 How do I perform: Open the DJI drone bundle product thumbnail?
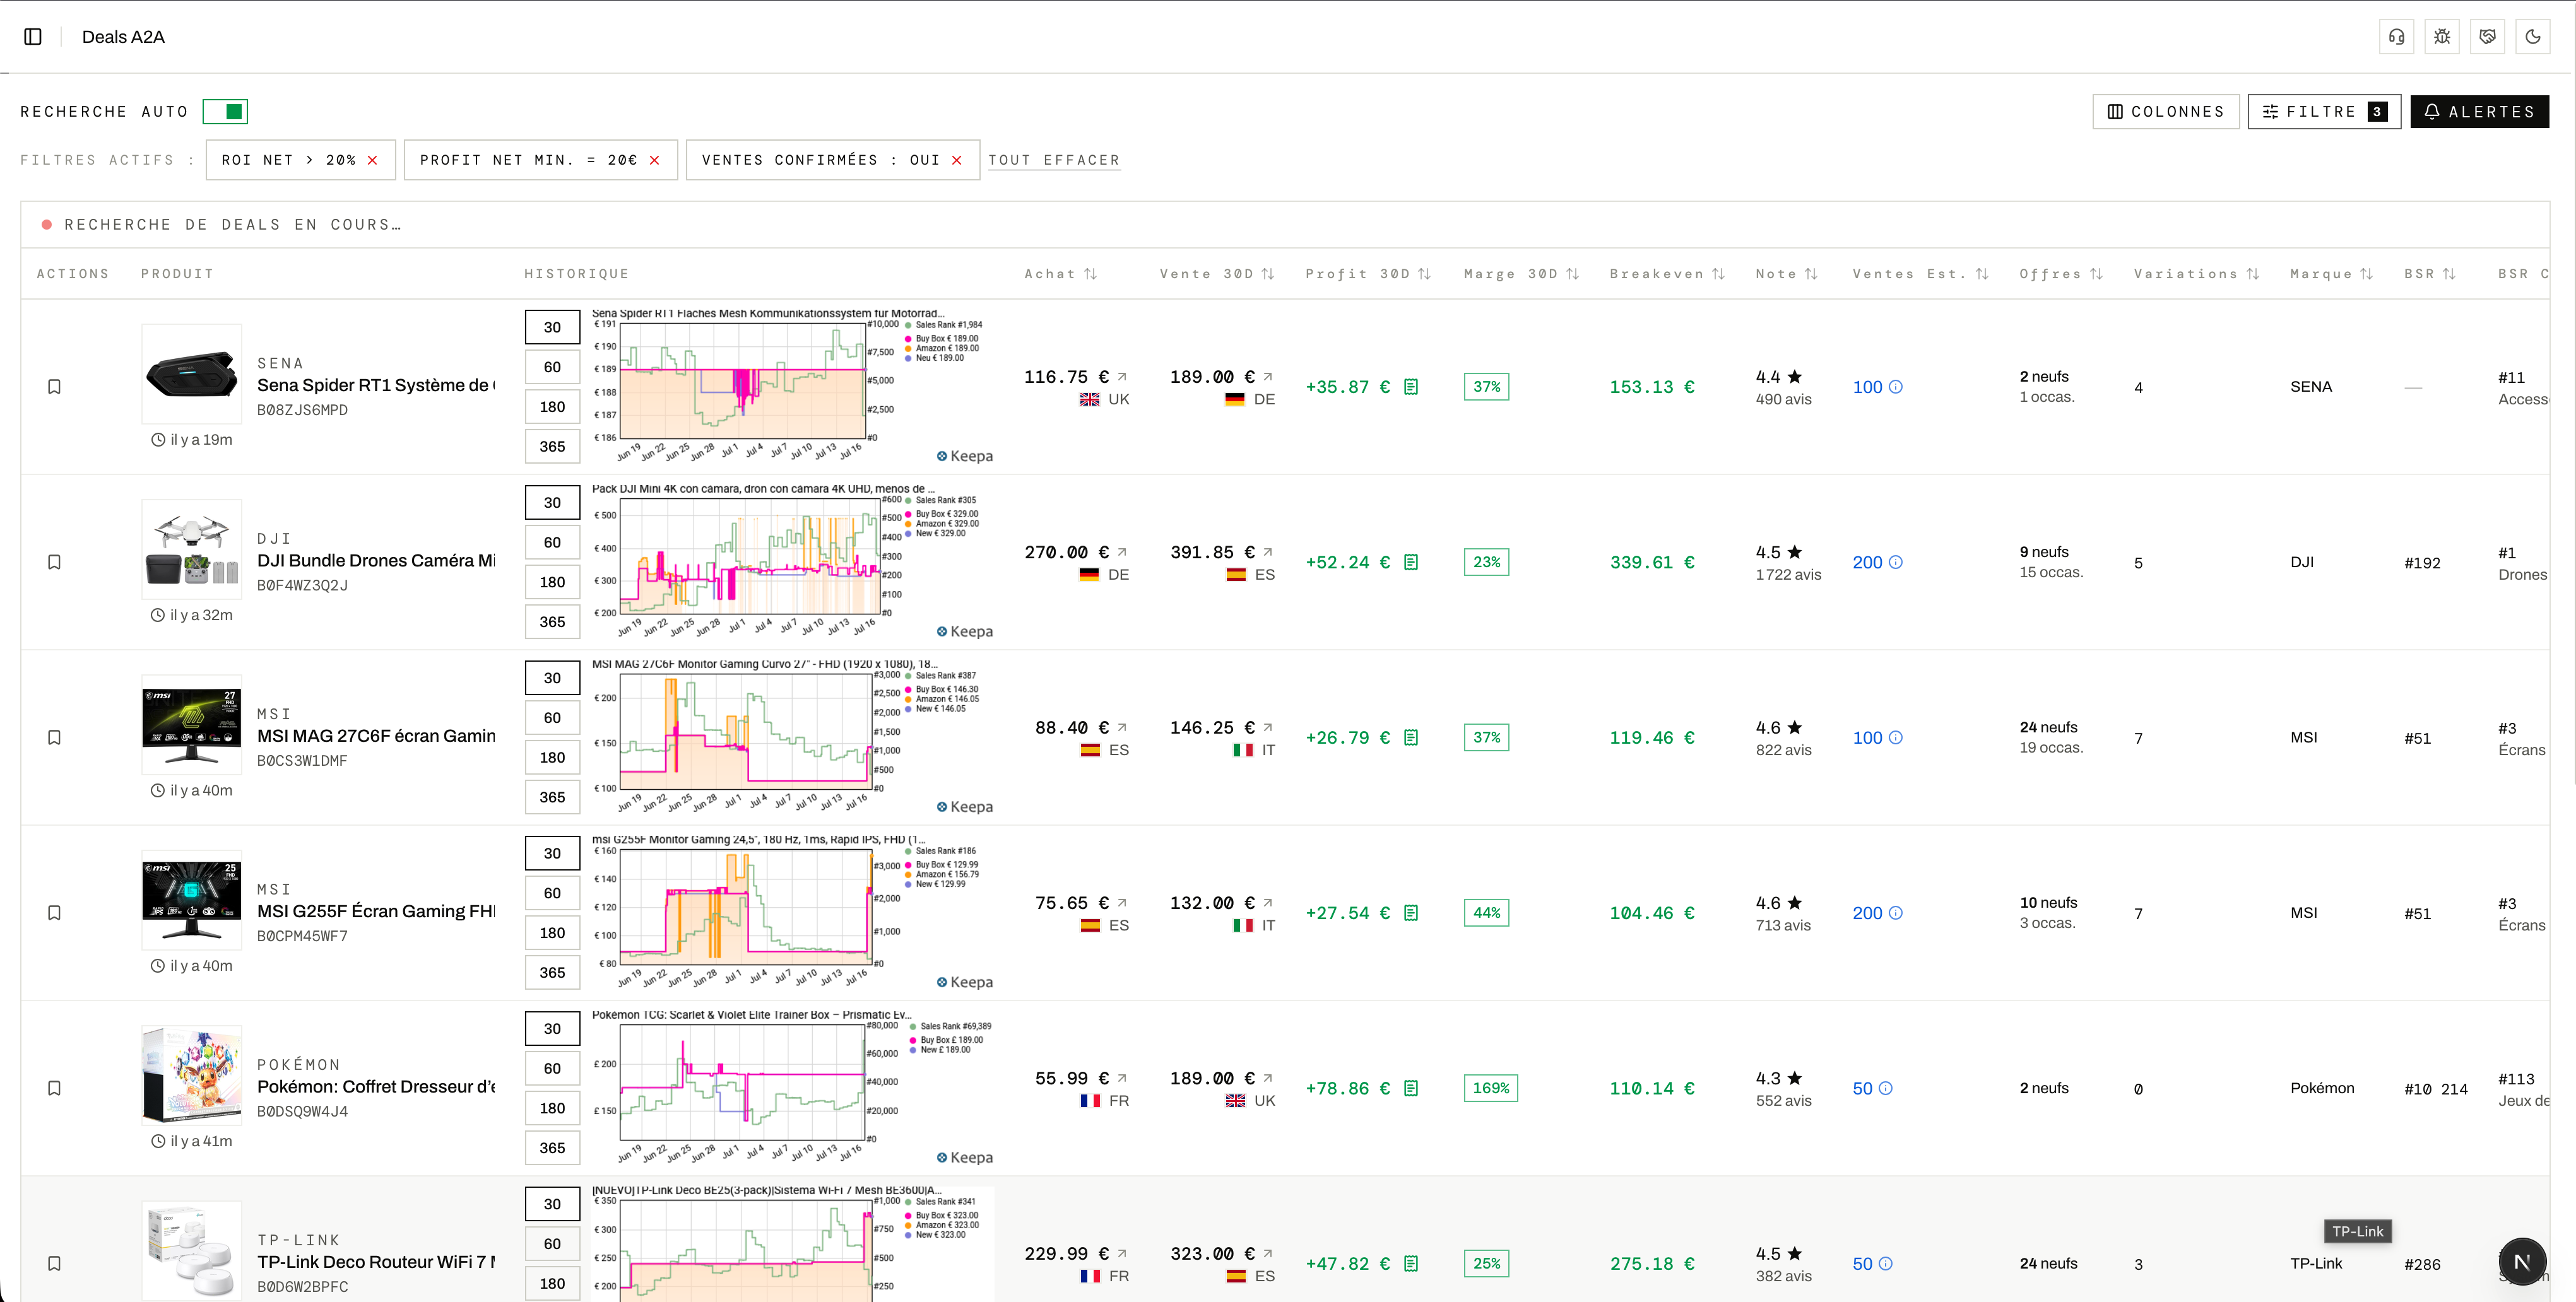point(192,549)
